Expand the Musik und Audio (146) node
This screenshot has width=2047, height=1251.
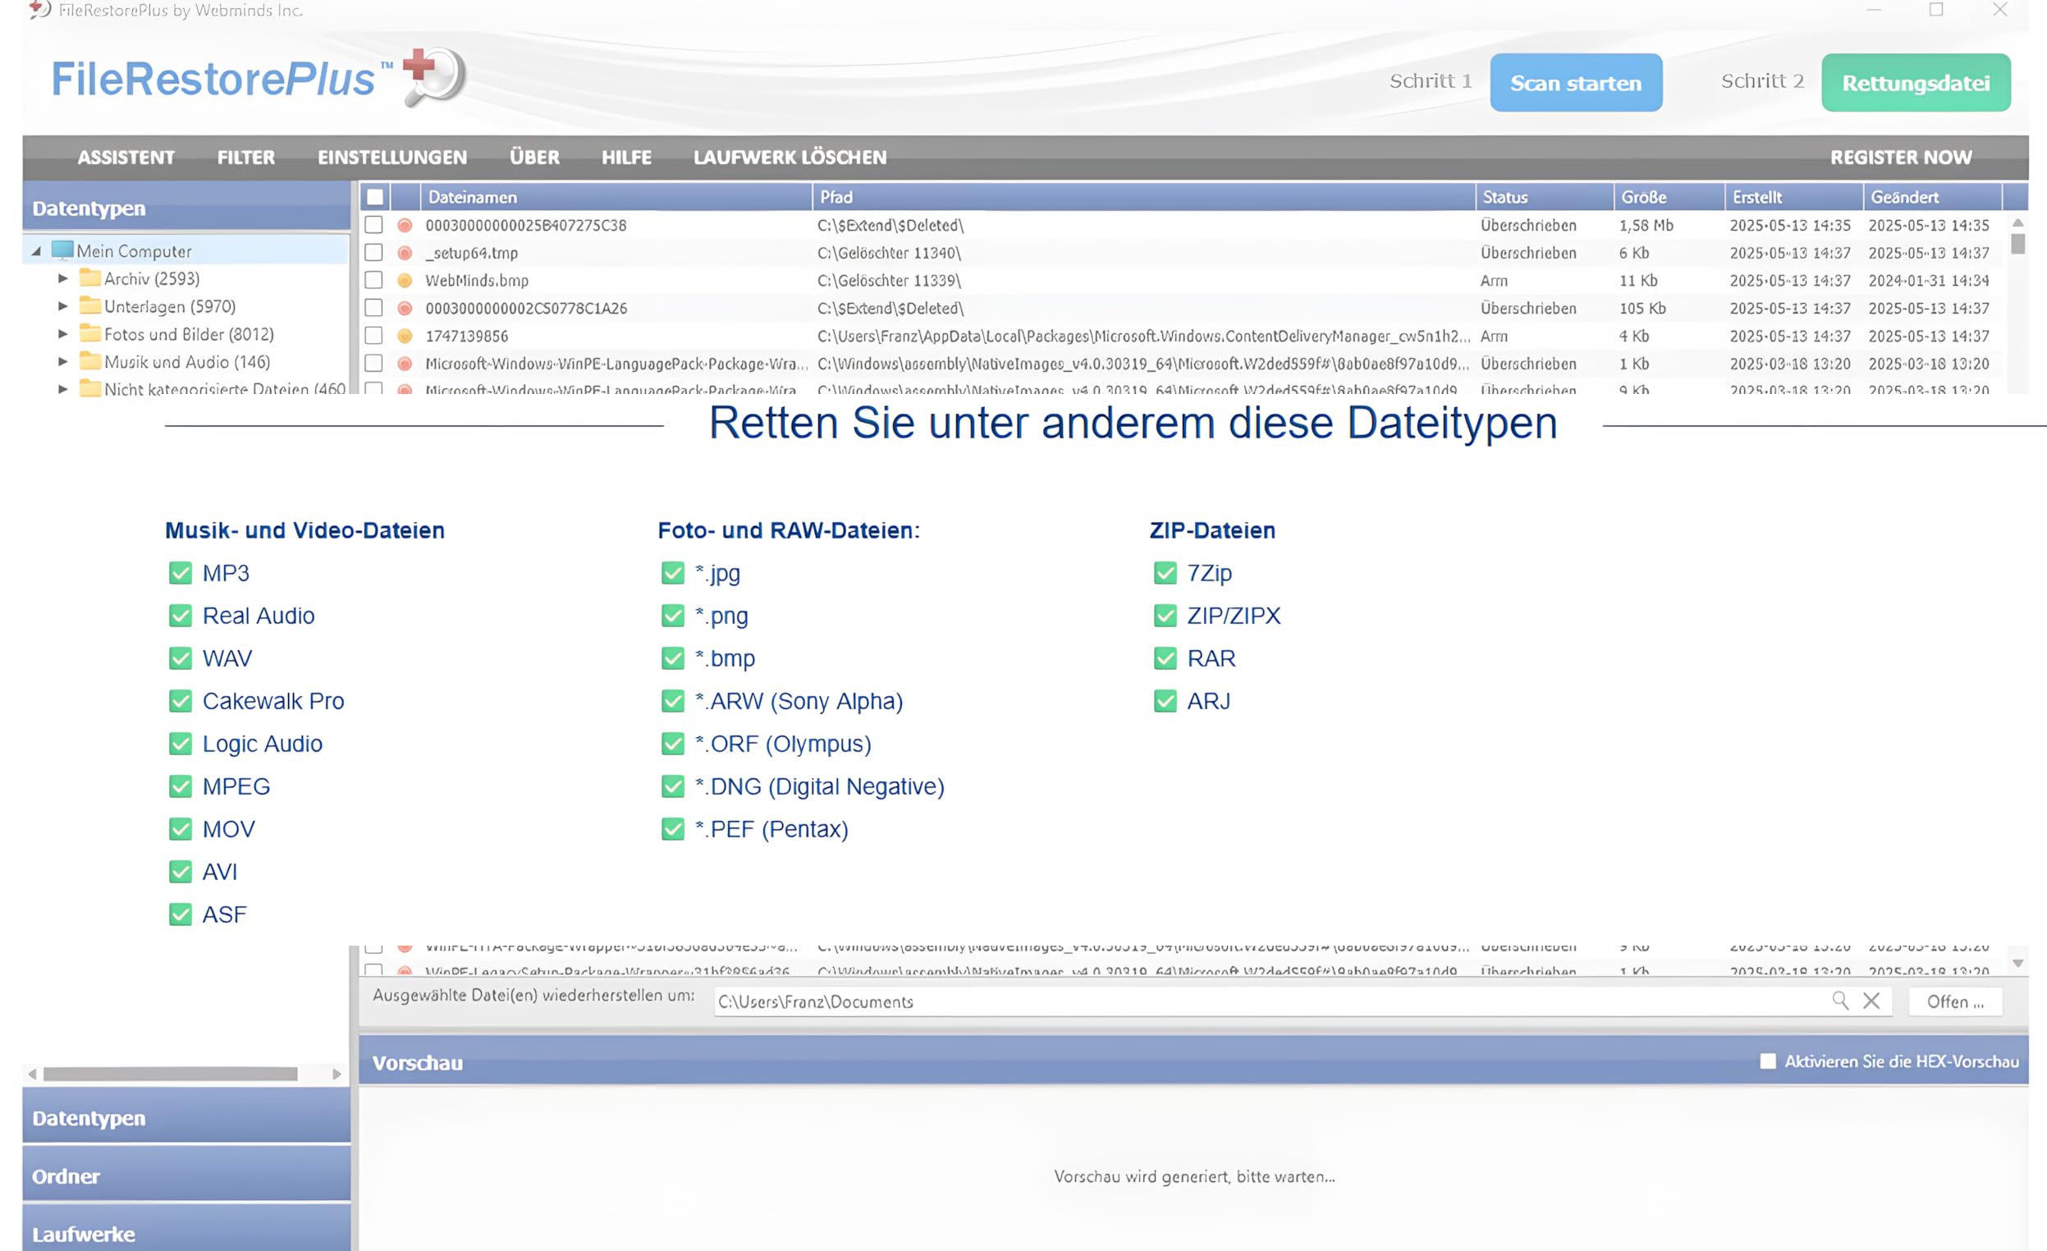click(x=62, y=361)
